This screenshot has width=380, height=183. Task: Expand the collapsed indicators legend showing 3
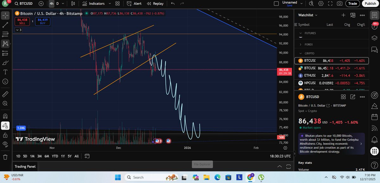click(x=19, y=30)
